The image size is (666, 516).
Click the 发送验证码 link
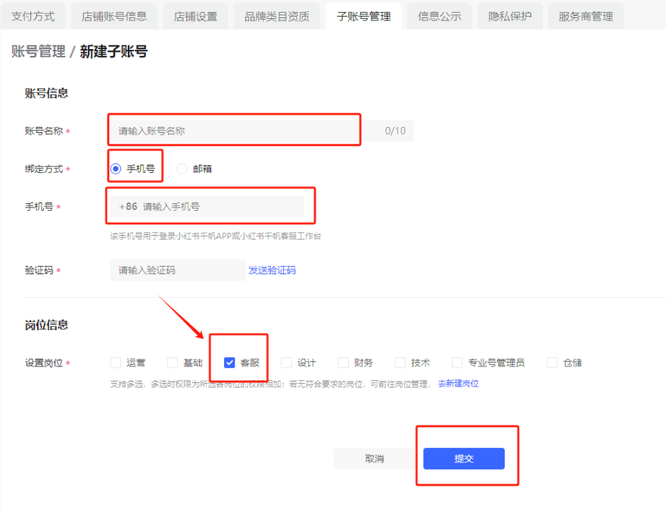coord(272,270)
